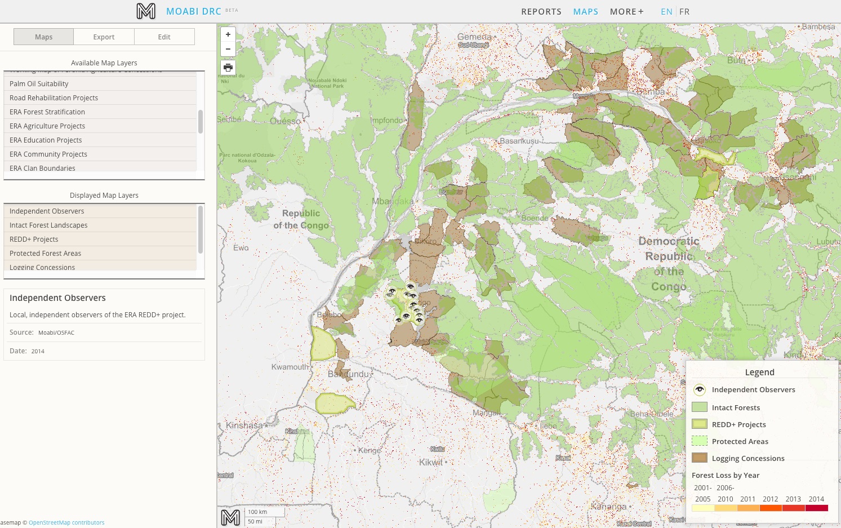Click the Logging Concessions legend swatch
841x528 pixels.
[x=700, y=458]
